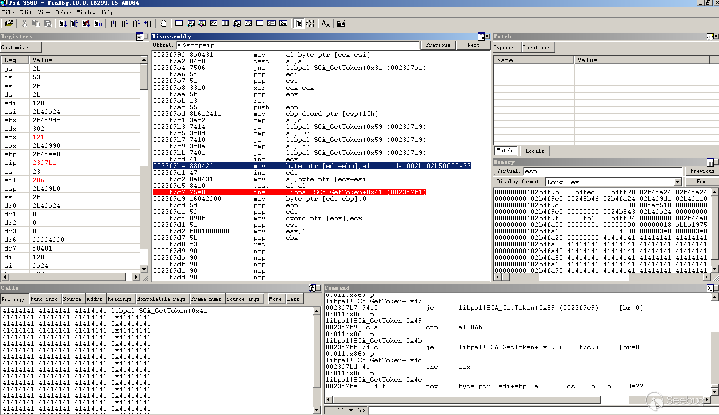Toggle Nonvolatile regs in Calls panel
The height and width of the screenshot is (415, 719).
[161, 299]
